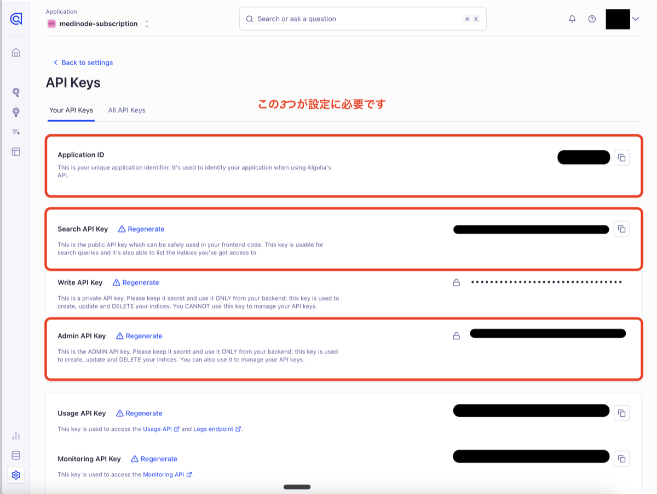Open the Search section icon in sidebar
The height and width of the screenshot is (494, 657).
coord(16,92)
